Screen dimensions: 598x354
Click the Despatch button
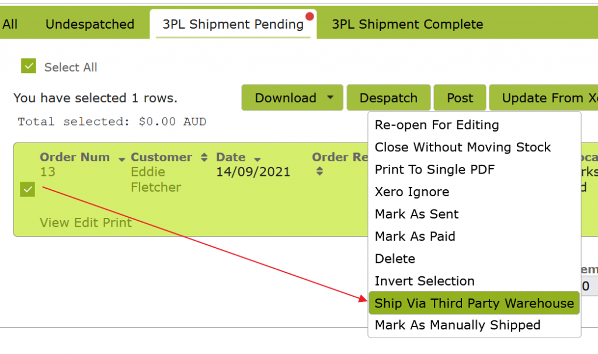(x=388, y=98)
